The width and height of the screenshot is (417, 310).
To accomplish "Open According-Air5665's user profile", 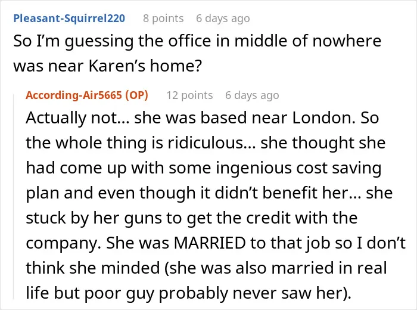I will point(74,95).
